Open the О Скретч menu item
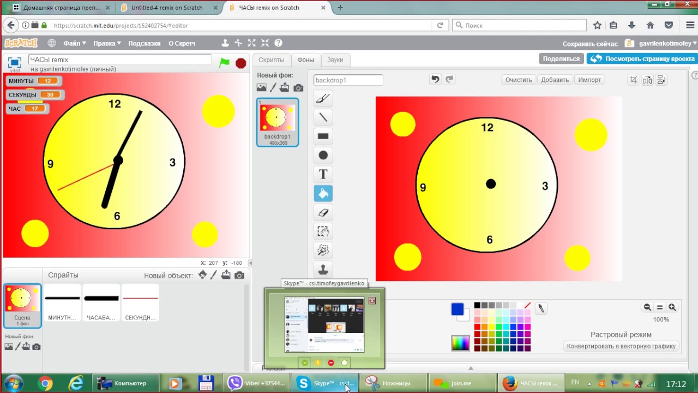Viewport: 698px width, 393px height. point(182,43)
